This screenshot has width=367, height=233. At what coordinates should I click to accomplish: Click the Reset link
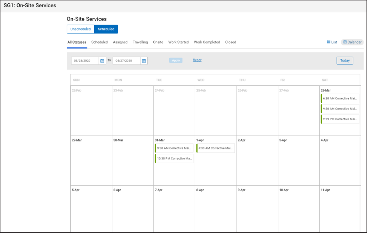point(197,60)
